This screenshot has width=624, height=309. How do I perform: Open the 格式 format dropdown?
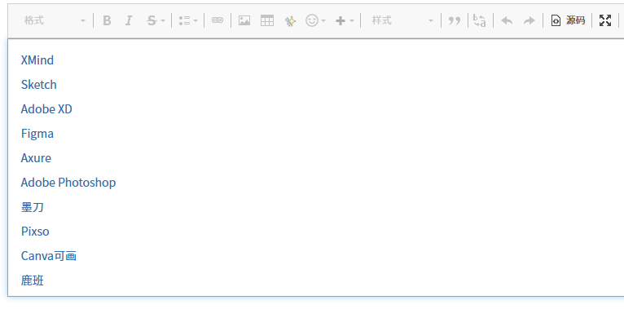pos(55,20)
